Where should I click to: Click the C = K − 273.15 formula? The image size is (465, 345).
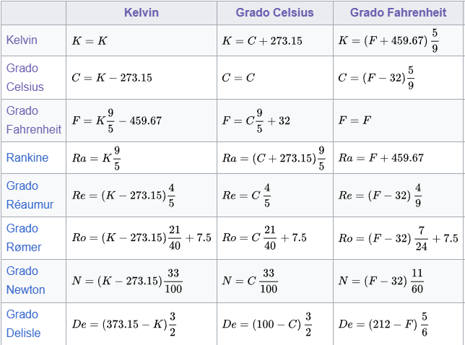112,78
